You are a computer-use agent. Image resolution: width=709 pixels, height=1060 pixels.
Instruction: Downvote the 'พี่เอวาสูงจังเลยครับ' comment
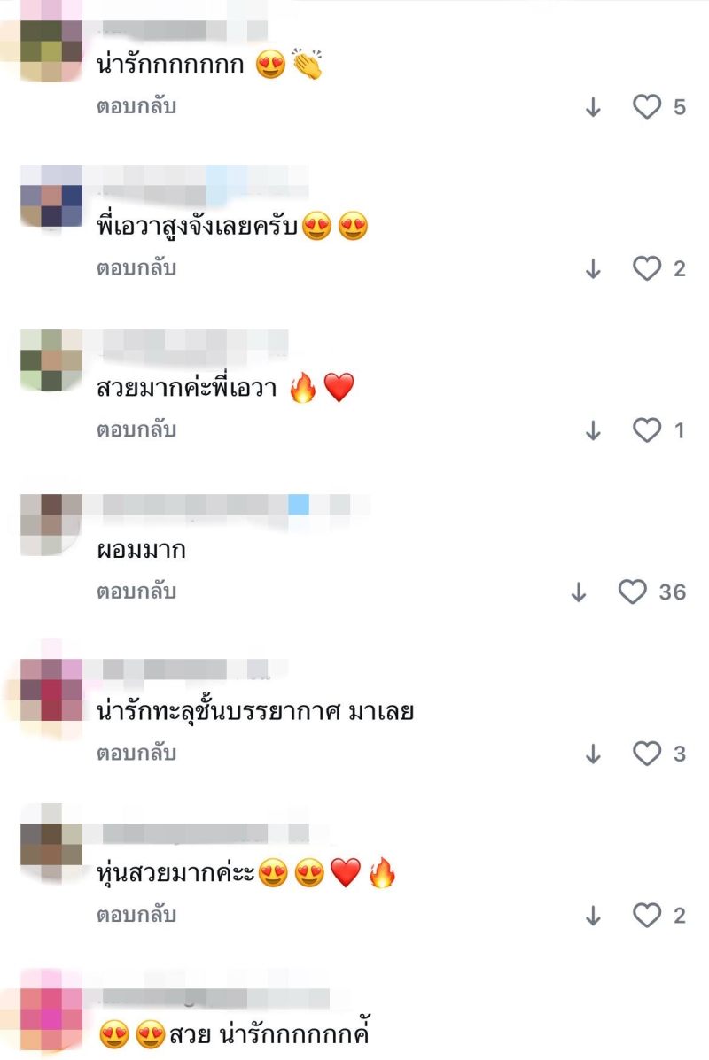tap(593, 269)
